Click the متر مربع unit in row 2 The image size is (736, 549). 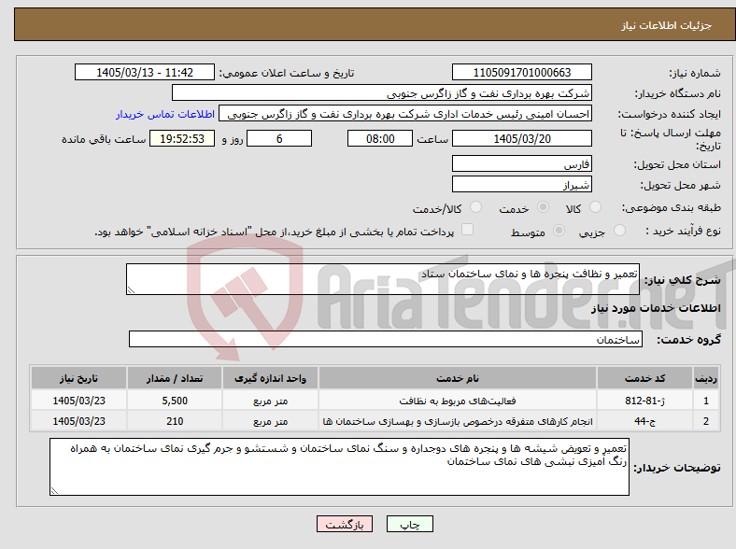pyautogui.click(x=270, y=421)
